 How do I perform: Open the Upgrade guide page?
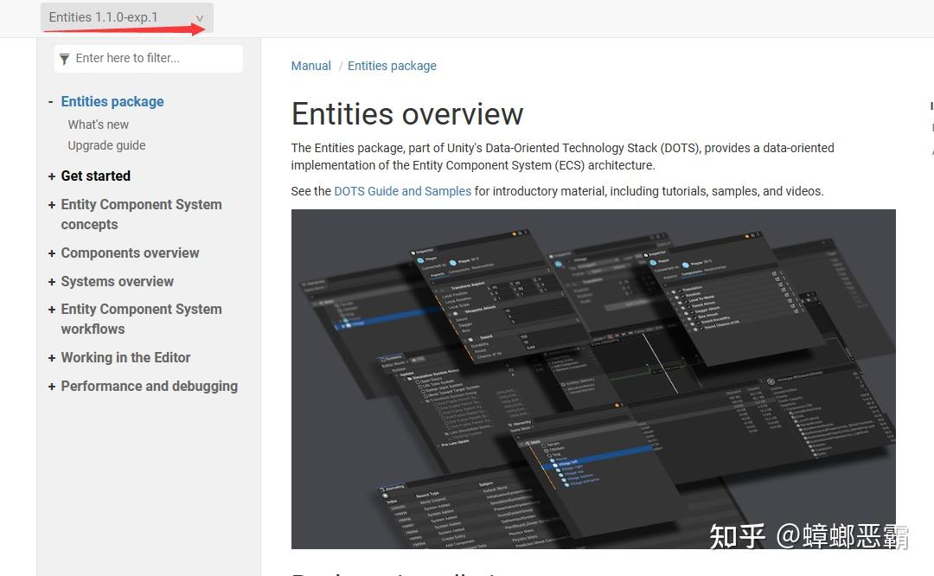click(106, 145)
